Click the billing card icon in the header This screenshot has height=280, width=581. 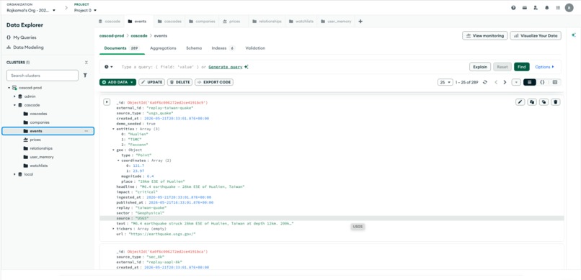tap(524, 8)
